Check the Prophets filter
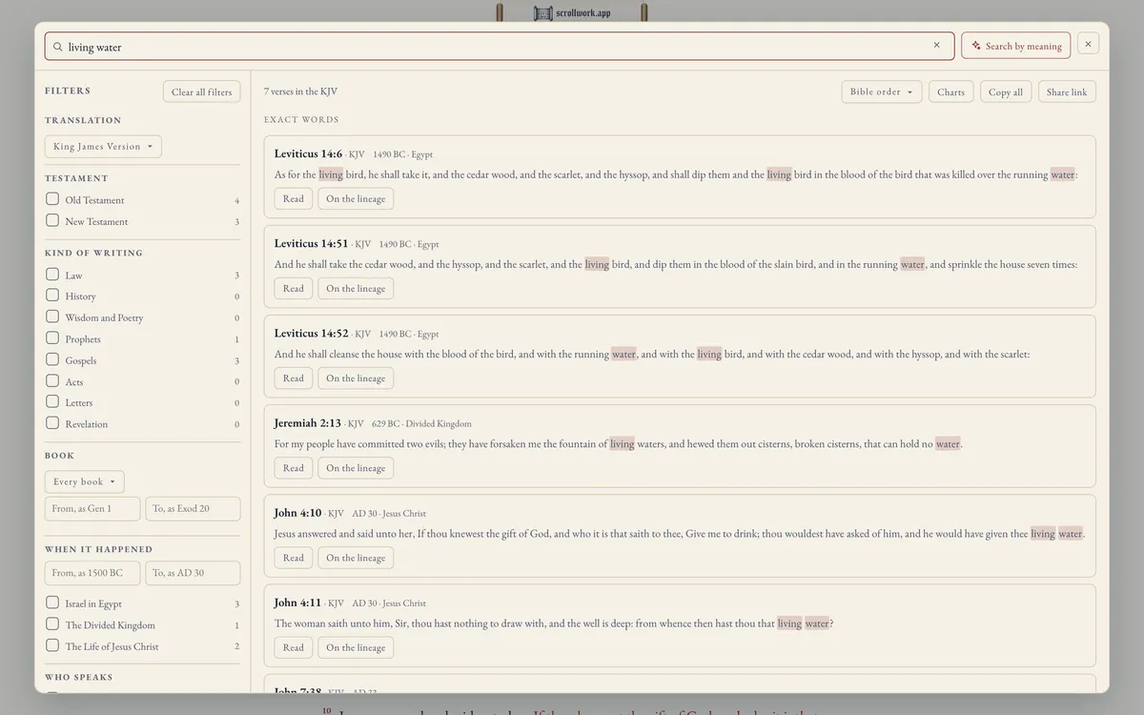This screenshot has width=1144, height=715. 52,338
